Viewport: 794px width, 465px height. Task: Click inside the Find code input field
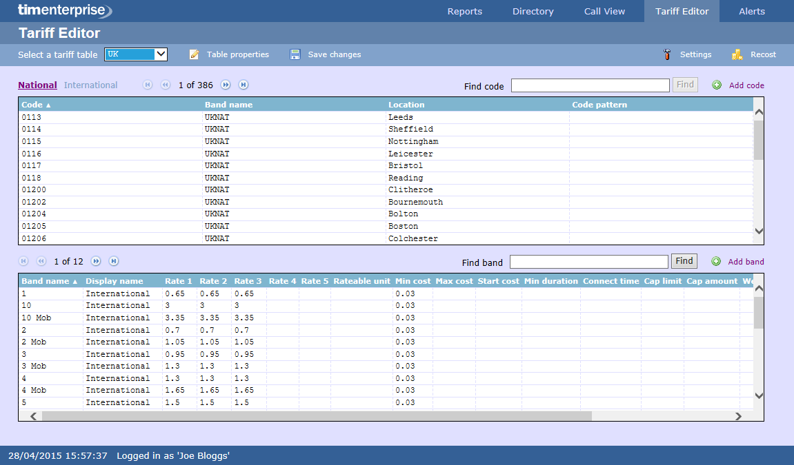[590, 85]
